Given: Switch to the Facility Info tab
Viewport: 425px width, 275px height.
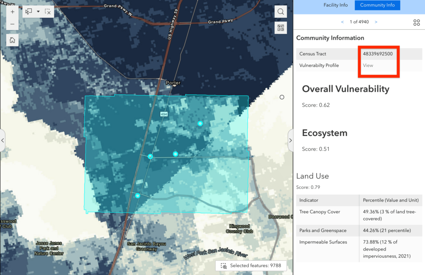Looking at the screenshot, I should (x=336, y=5).
